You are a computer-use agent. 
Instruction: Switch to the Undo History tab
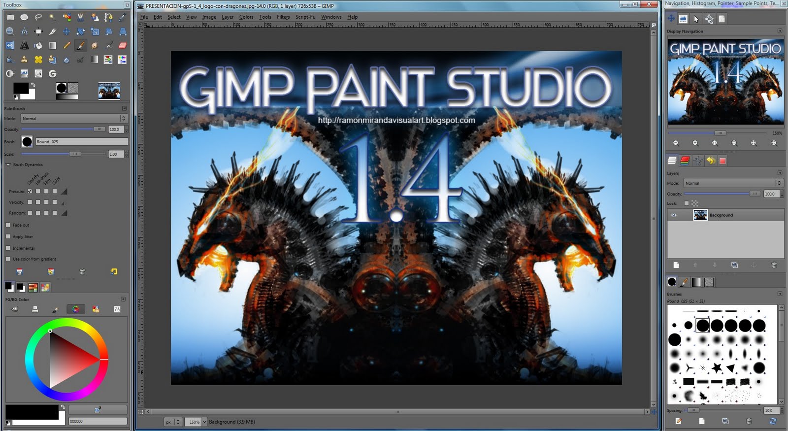pyautogui.click(x=711, y=161)
